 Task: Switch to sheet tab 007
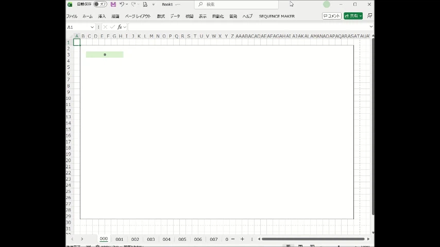[x=213, y=239]
